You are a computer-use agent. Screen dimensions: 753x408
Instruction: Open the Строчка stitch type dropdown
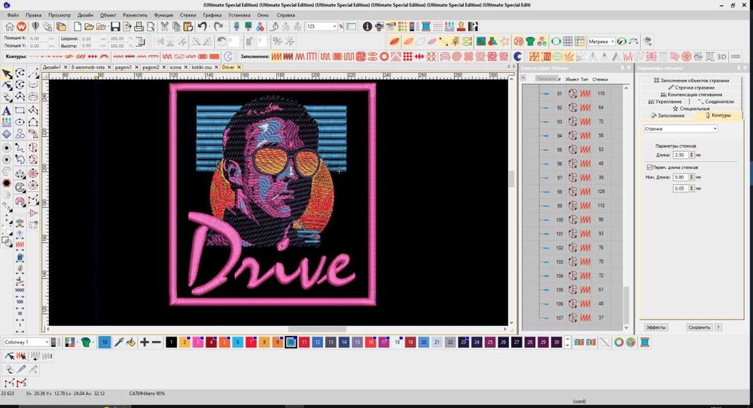click(713, 129)
